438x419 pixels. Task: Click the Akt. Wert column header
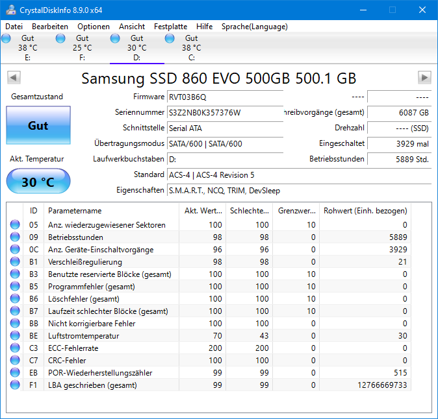pyautogui.click(x=203, y=211)
